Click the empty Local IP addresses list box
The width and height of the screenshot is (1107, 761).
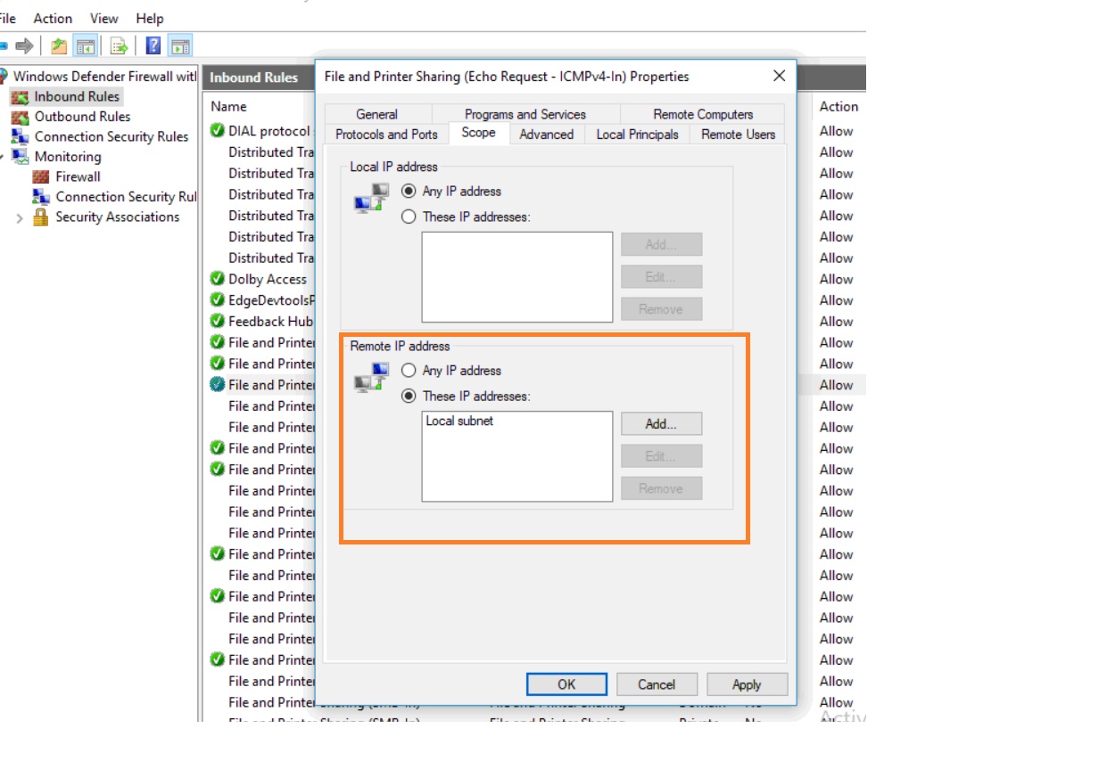(517, 277)
